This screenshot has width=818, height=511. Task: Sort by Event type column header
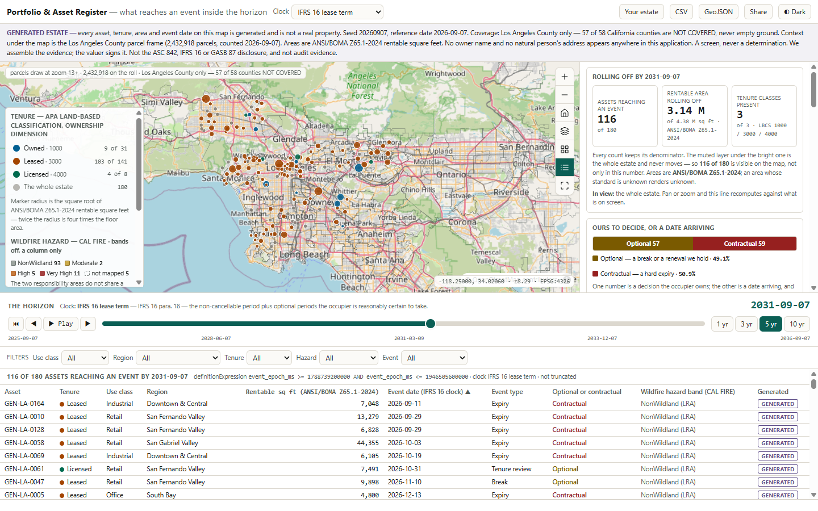507,392
